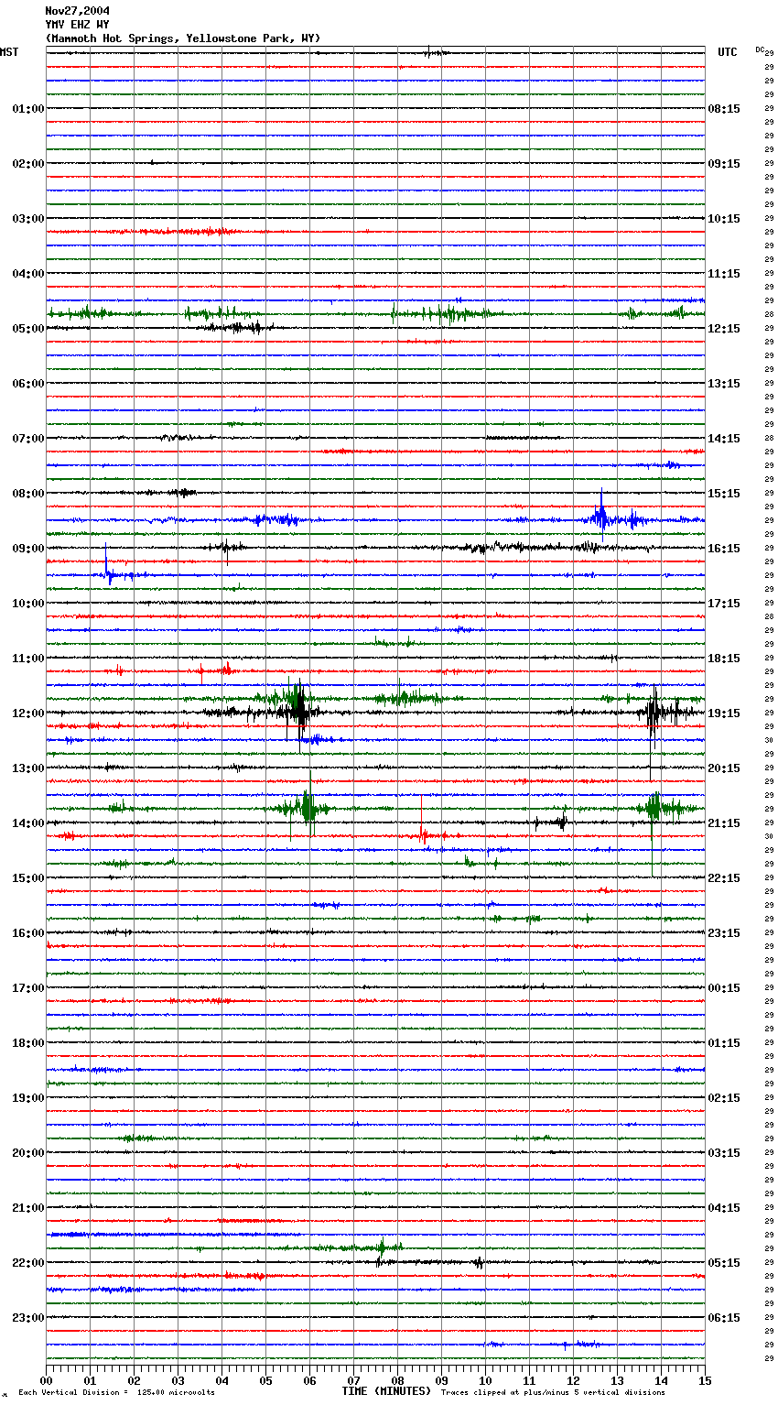Click the date label Nov27,2004
778x1405 pixels.
(77, 11)
